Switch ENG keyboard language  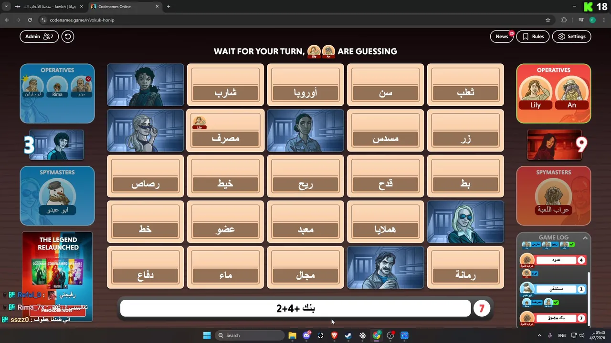point(562,335)
